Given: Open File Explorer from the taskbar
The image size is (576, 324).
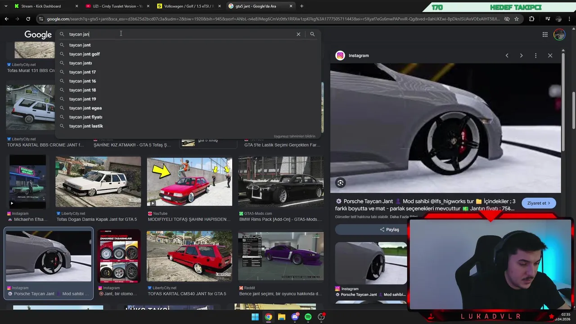Looking at the screenshot, I should point(282,317).
